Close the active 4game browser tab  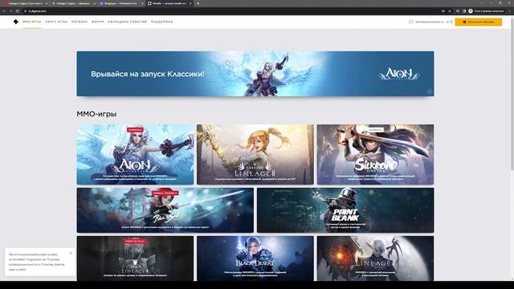click(190, 3)
